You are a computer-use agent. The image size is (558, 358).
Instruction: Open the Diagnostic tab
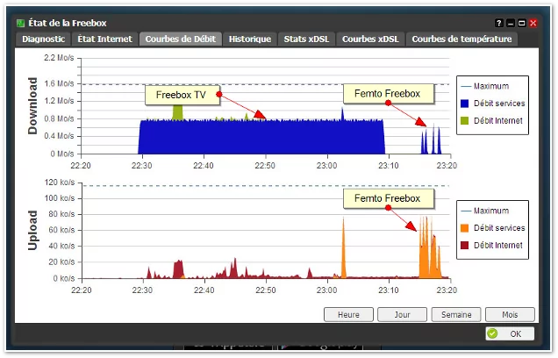pos(43,39)
